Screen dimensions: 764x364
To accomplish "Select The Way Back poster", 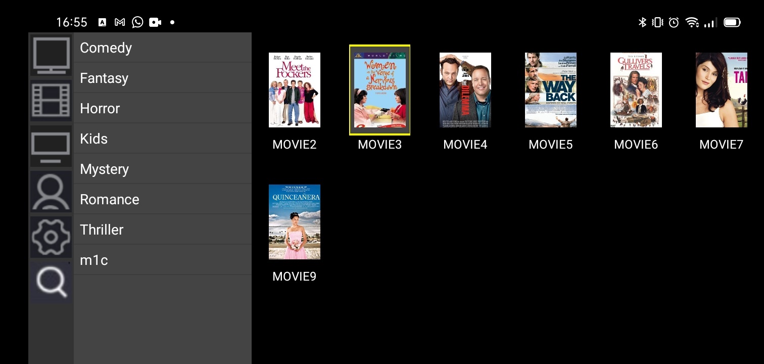I will [550, 90].
